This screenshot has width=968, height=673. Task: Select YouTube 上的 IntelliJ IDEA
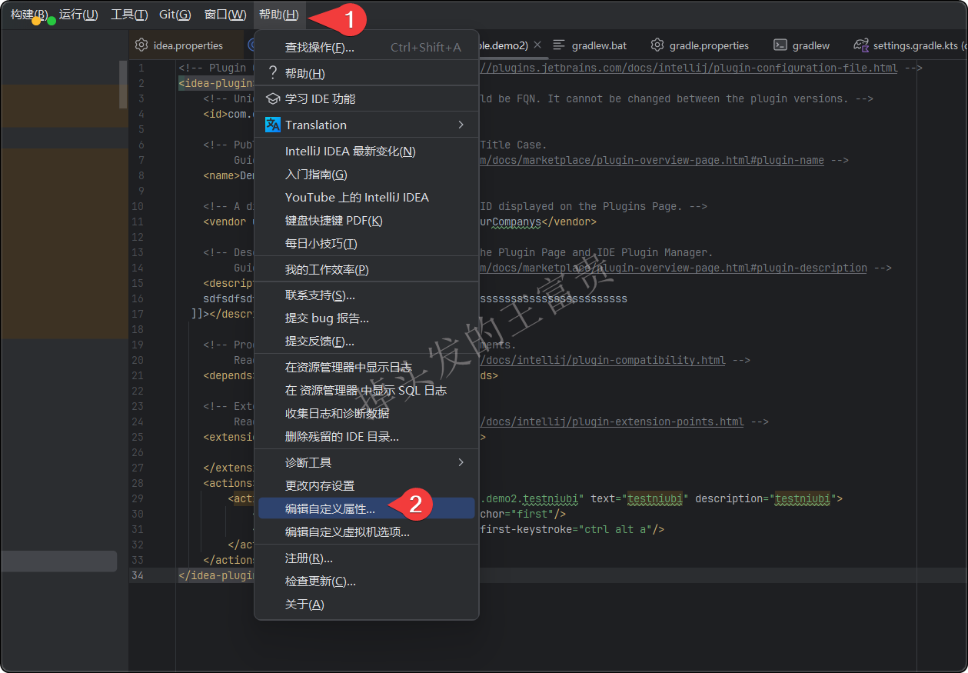367,198
